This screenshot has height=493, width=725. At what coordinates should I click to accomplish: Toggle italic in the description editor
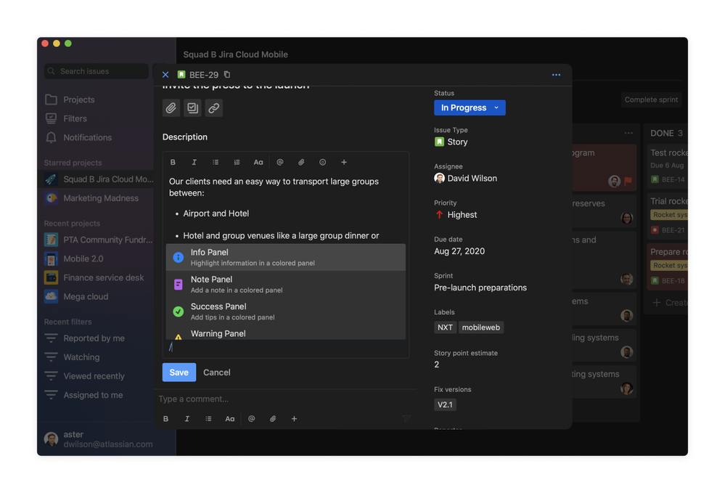194,163
